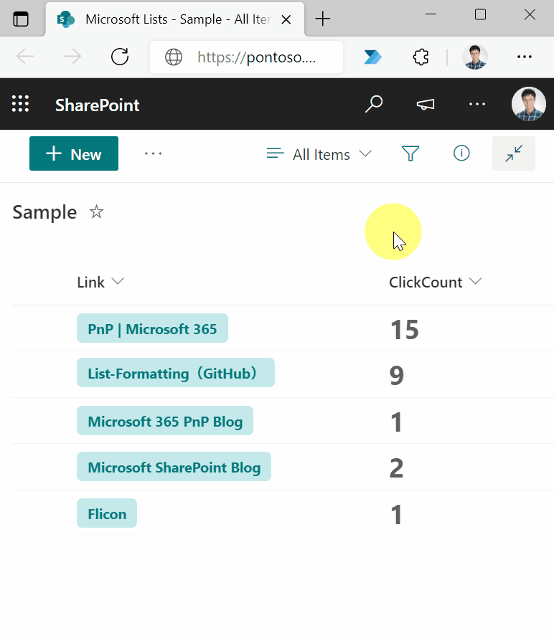Screen dimensions: 554x636
Task: Select the ClickCount value 2
Action: 397,467
